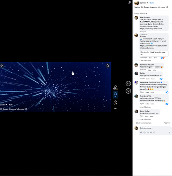
Task: Follow Rianmfn via Ikuti in the side panel
Action: (x=152, y=3)
